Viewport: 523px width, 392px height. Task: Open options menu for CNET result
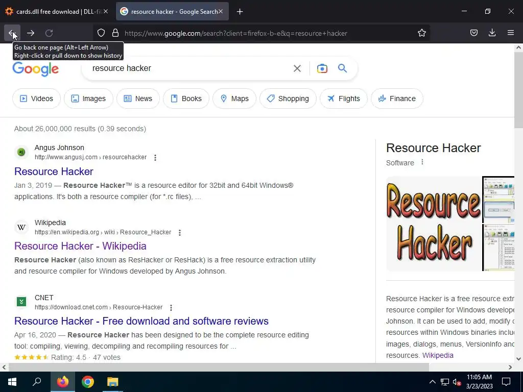[171, 307]
